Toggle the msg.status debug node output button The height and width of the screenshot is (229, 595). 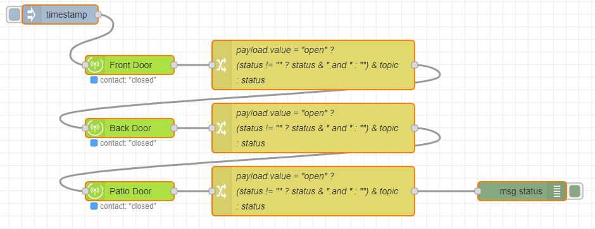tap(575, 191)
